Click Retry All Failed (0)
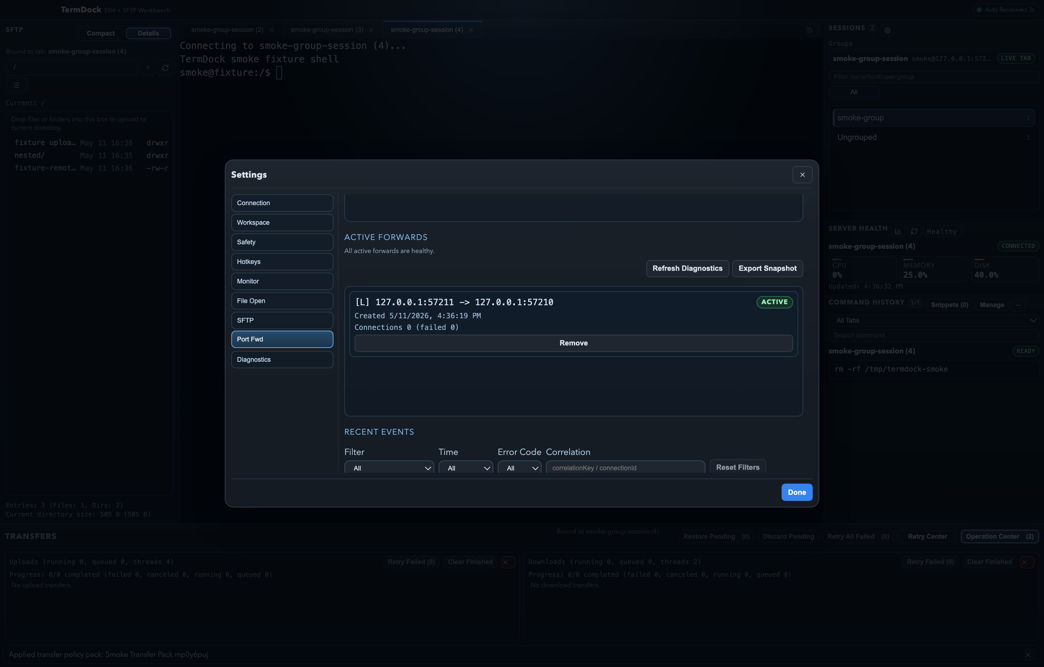This screenshot has height=667, width=1044. [x=858, y=536]
